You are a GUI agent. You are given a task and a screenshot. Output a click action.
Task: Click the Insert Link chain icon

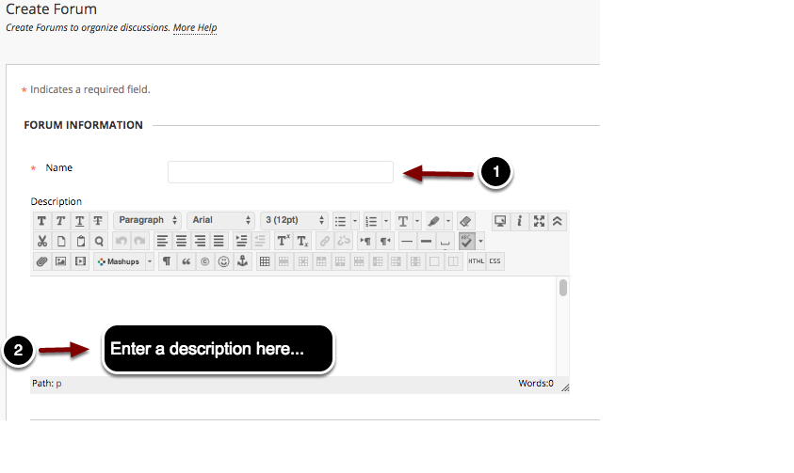click(325, 241)
